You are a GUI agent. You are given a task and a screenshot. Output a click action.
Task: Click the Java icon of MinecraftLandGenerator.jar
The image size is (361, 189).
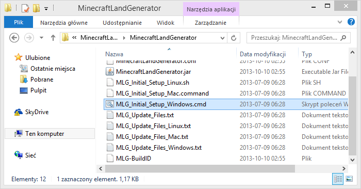110,71
